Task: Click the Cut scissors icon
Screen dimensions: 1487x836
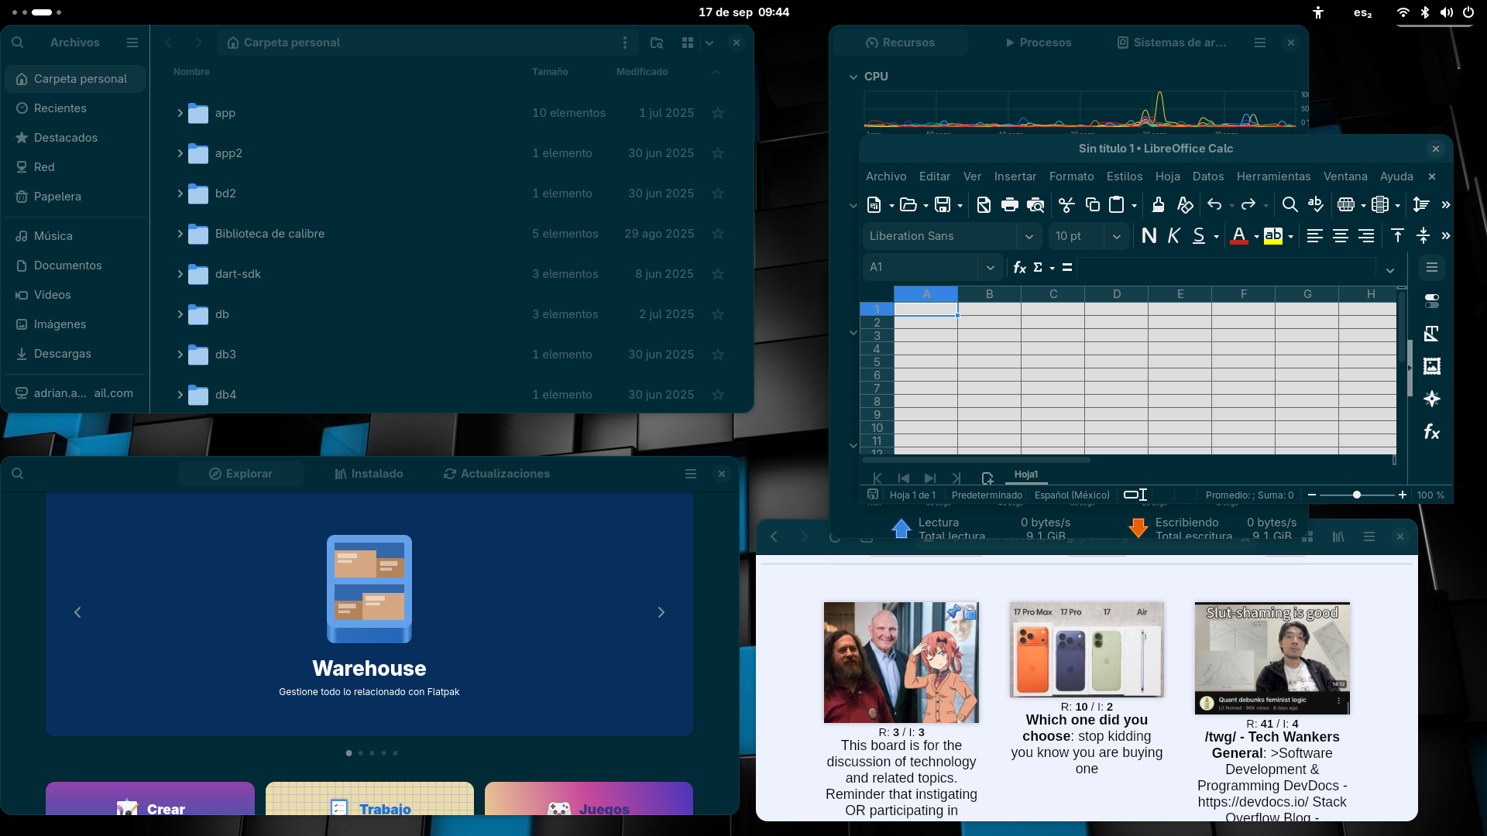Action: (x=1066, y=205)
